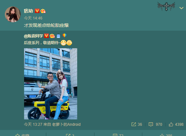Viewport: 186px width, 136px height.
Task: Click the orange V badge beside 痞幼
Action: coord(37,11)
